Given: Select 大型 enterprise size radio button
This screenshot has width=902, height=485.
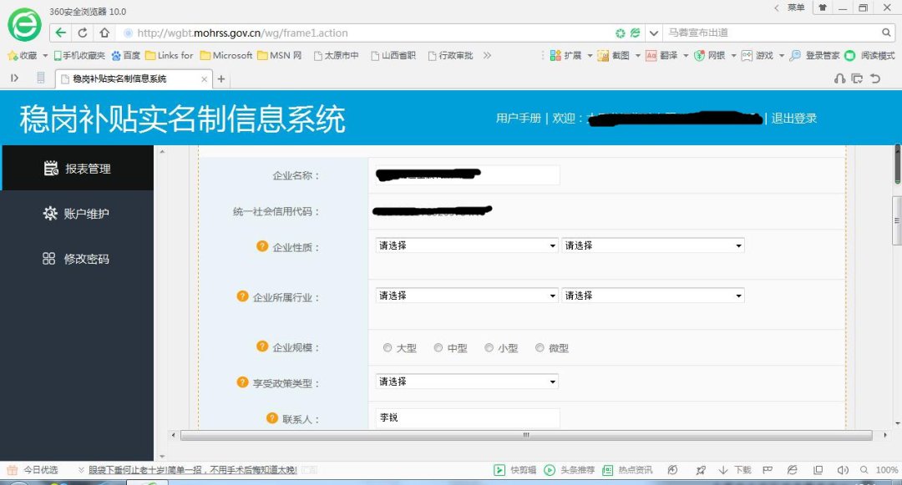Looking at the screenshot, I should pyautogui.click(x=388, y=348).
